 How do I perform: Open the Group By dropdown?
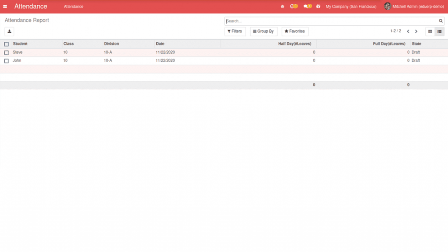[263, 31]
